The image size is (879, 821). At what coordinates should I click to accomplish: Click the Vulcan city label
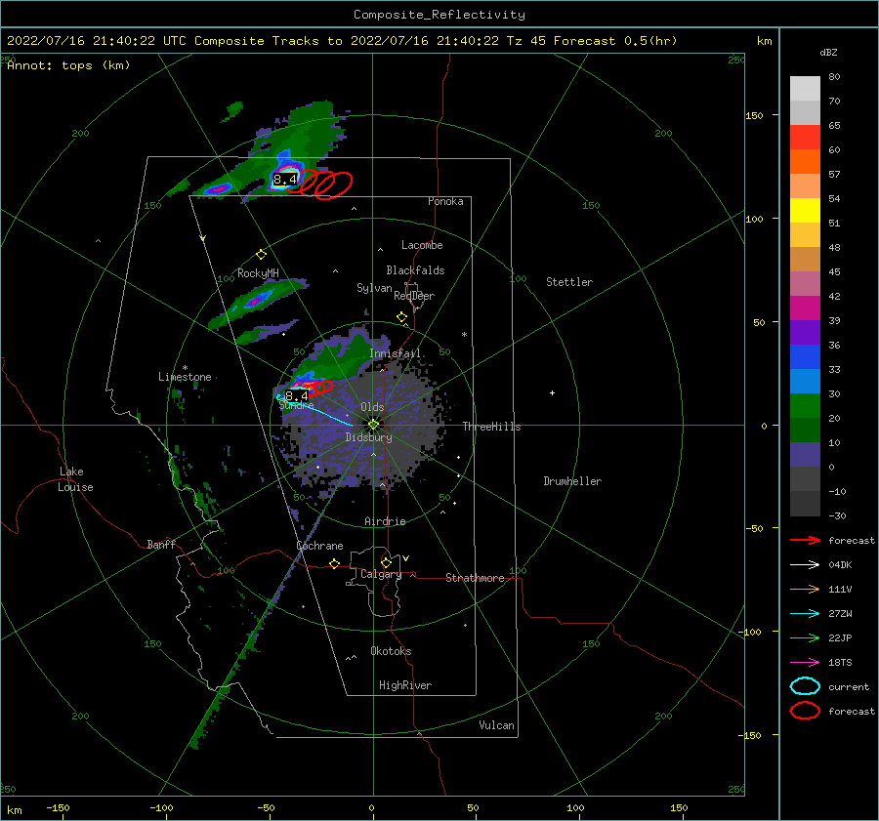pos(497,724)
